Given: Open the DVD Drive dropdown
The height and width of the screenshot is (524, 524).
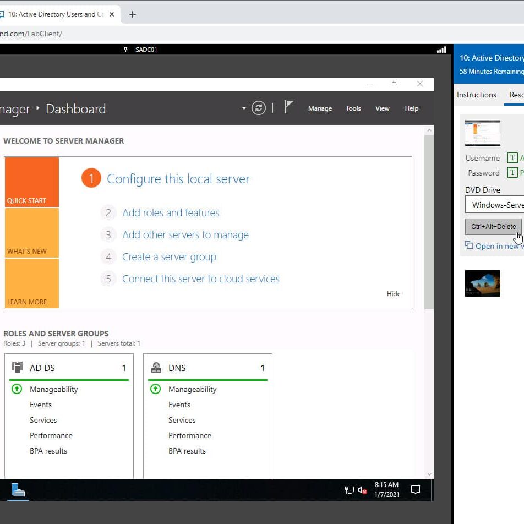Looking at the screenshot, I should [x=494, y=205].
